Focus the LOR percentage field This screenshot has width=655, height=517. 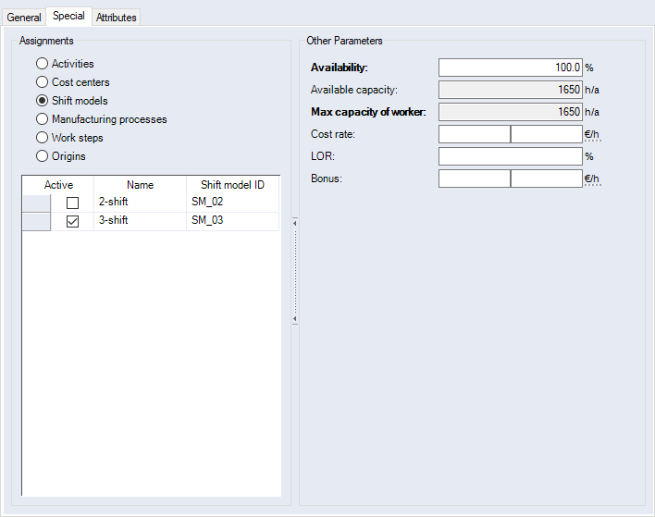point(510,156)
